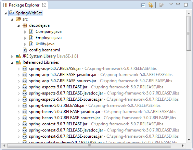Click spring-context-5.0.7.RELEASE-sources.jar jar icon
Screen dimensions: 193x150
click(x=25, y=136)
